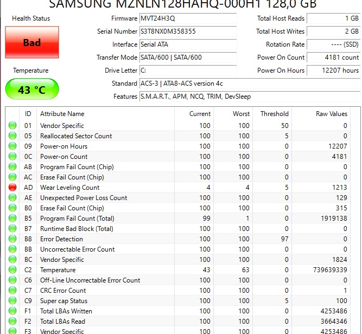Click the Power On Hours value 12207 hours
The height and width of the screenshot is (334, 362).
(333, 70)
